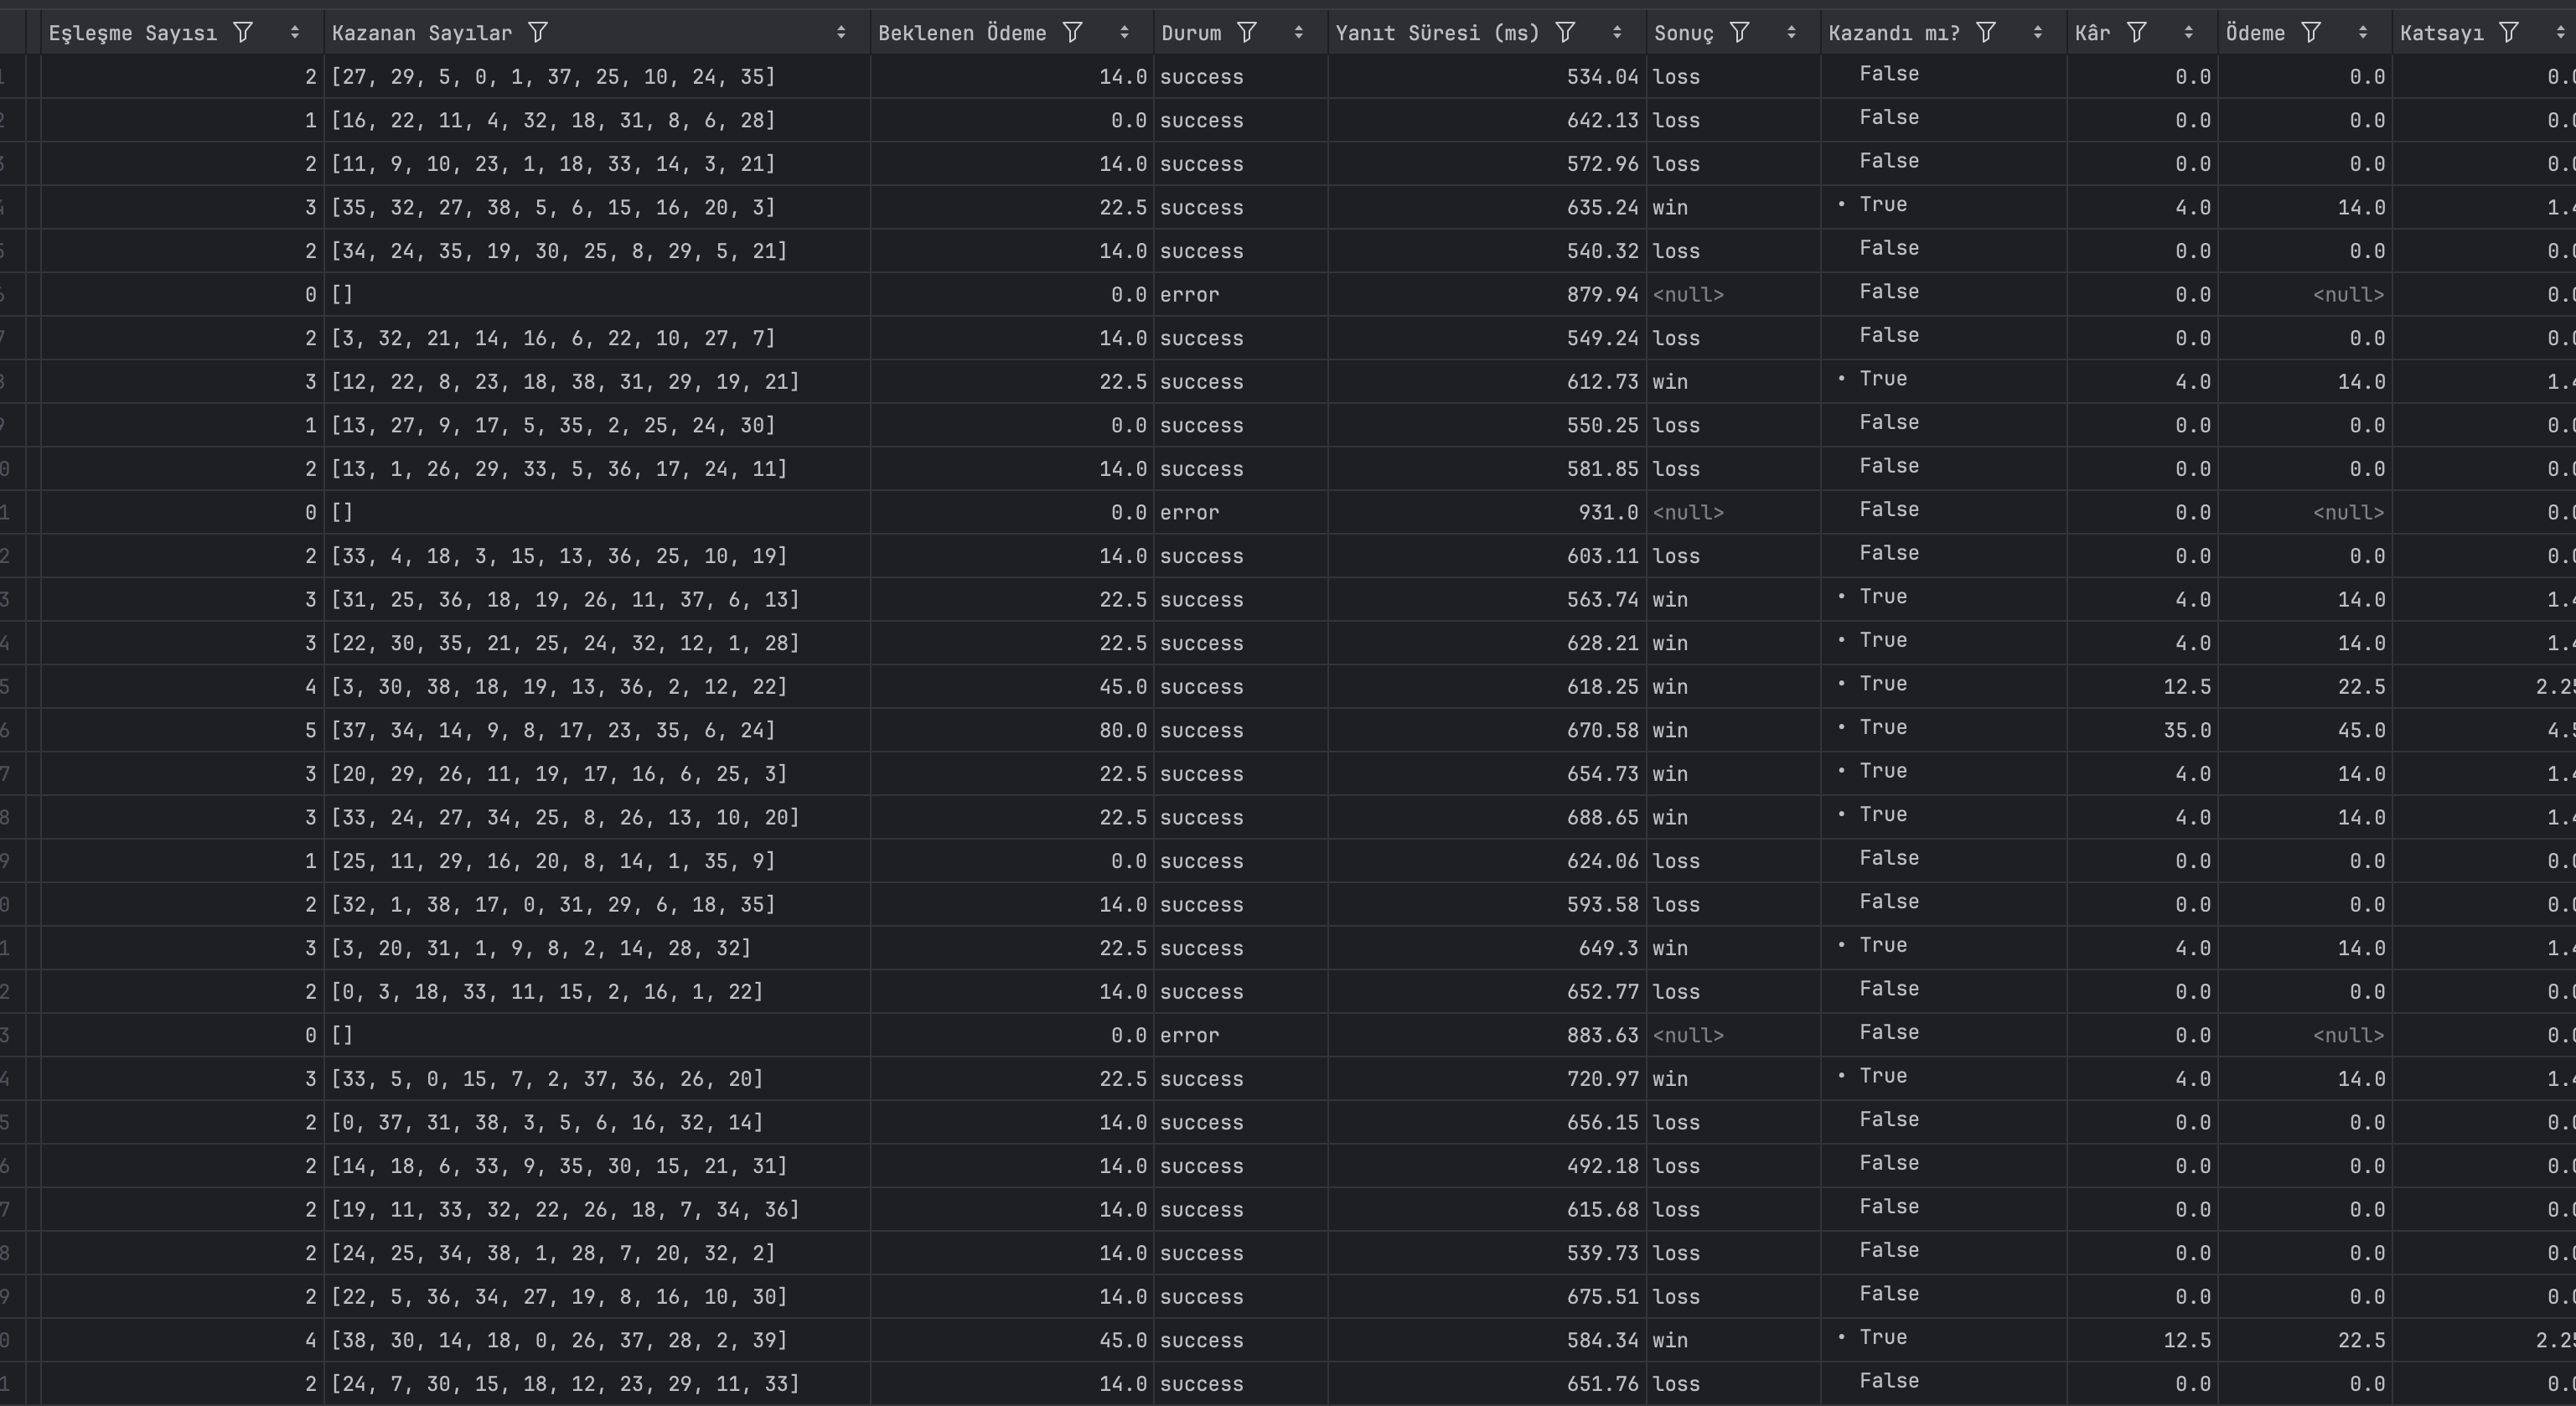Toggle False value in the first row

[x=1888, y=74]
